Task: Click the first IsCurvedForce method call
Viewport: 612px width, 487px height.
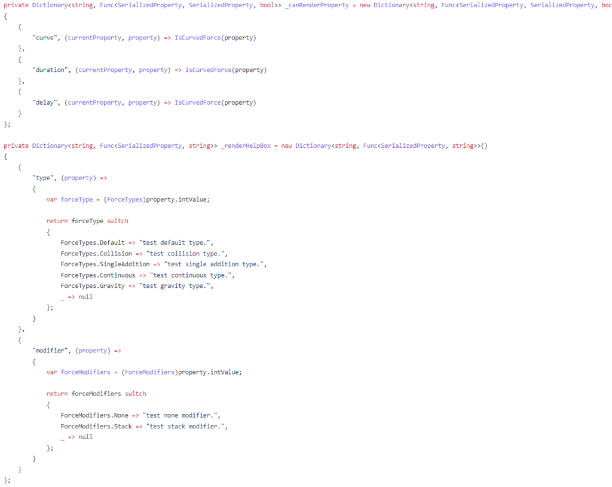Action: click(197, 37)
